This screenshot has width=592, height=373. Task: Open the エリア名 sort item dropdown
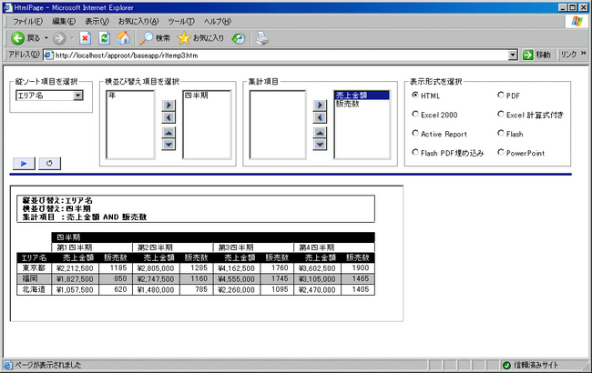pos(77,96)
